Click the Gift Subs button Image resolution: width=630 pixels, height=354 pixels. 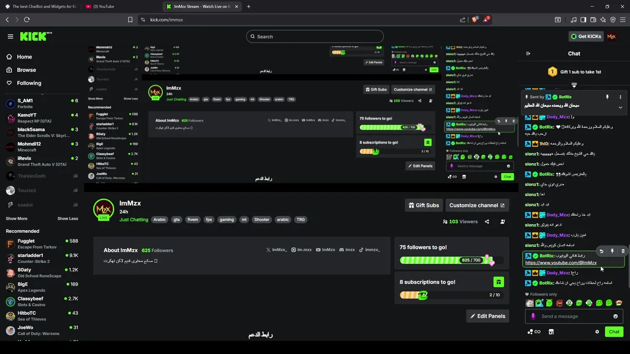point(424,205)
